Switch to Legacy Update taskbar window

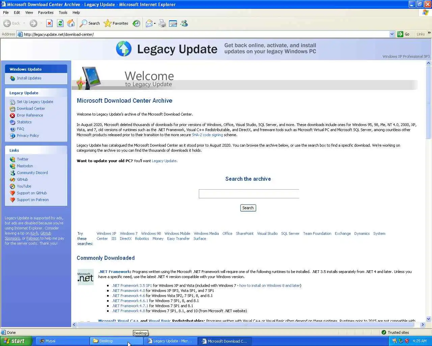[x=170, y=341]
